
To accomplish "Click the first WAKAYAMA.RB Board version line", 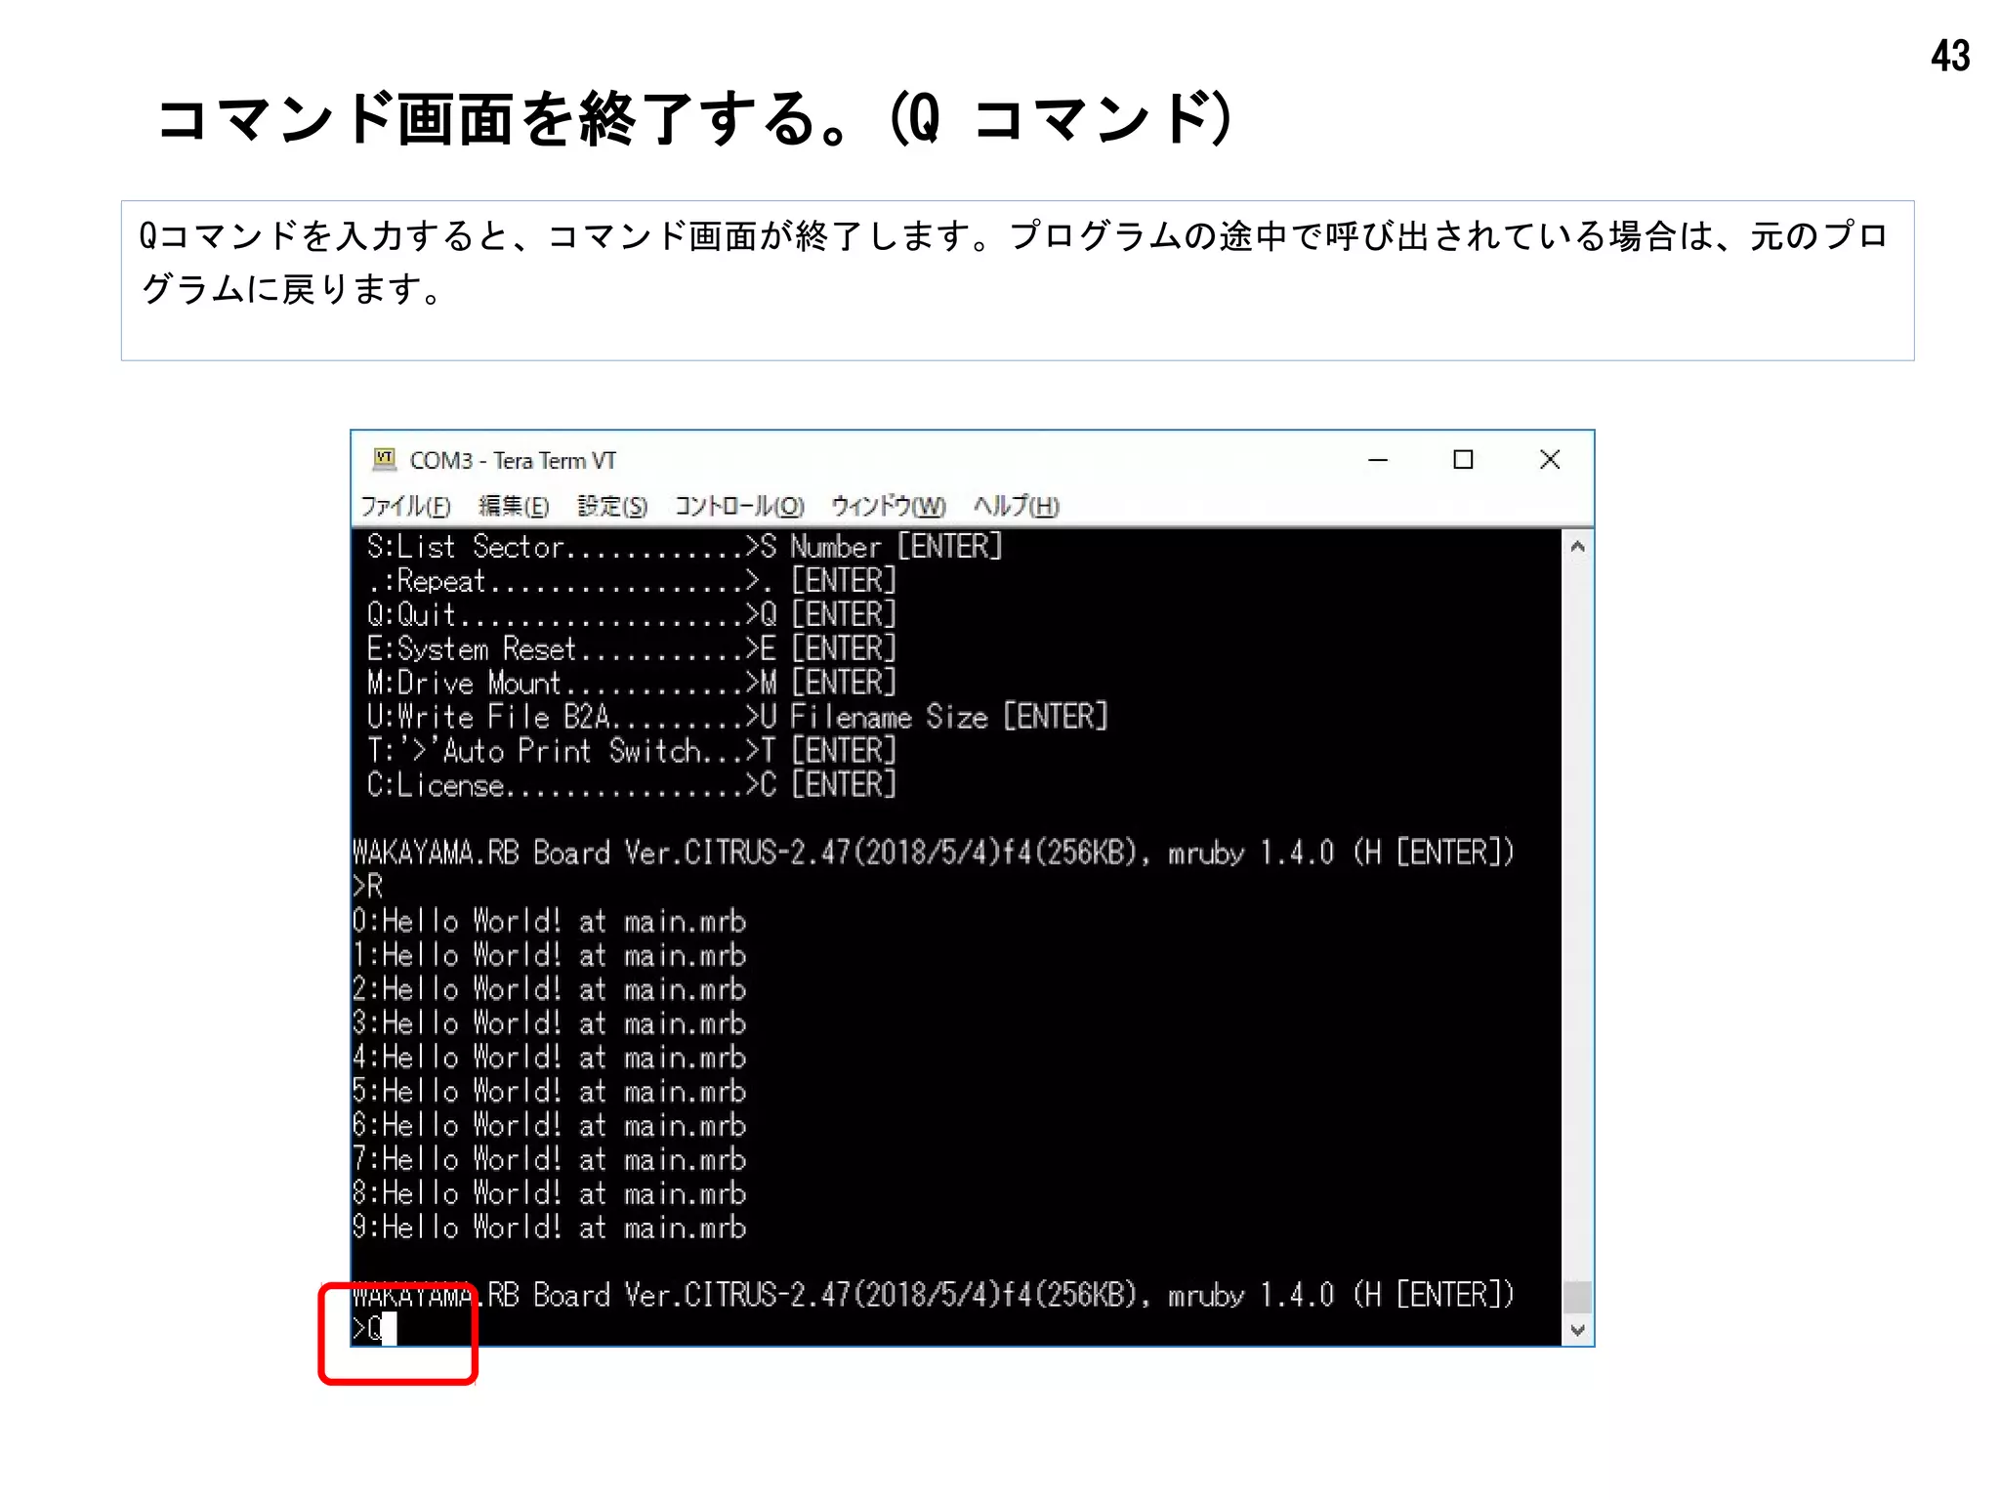I will click(x=934, y=853).
